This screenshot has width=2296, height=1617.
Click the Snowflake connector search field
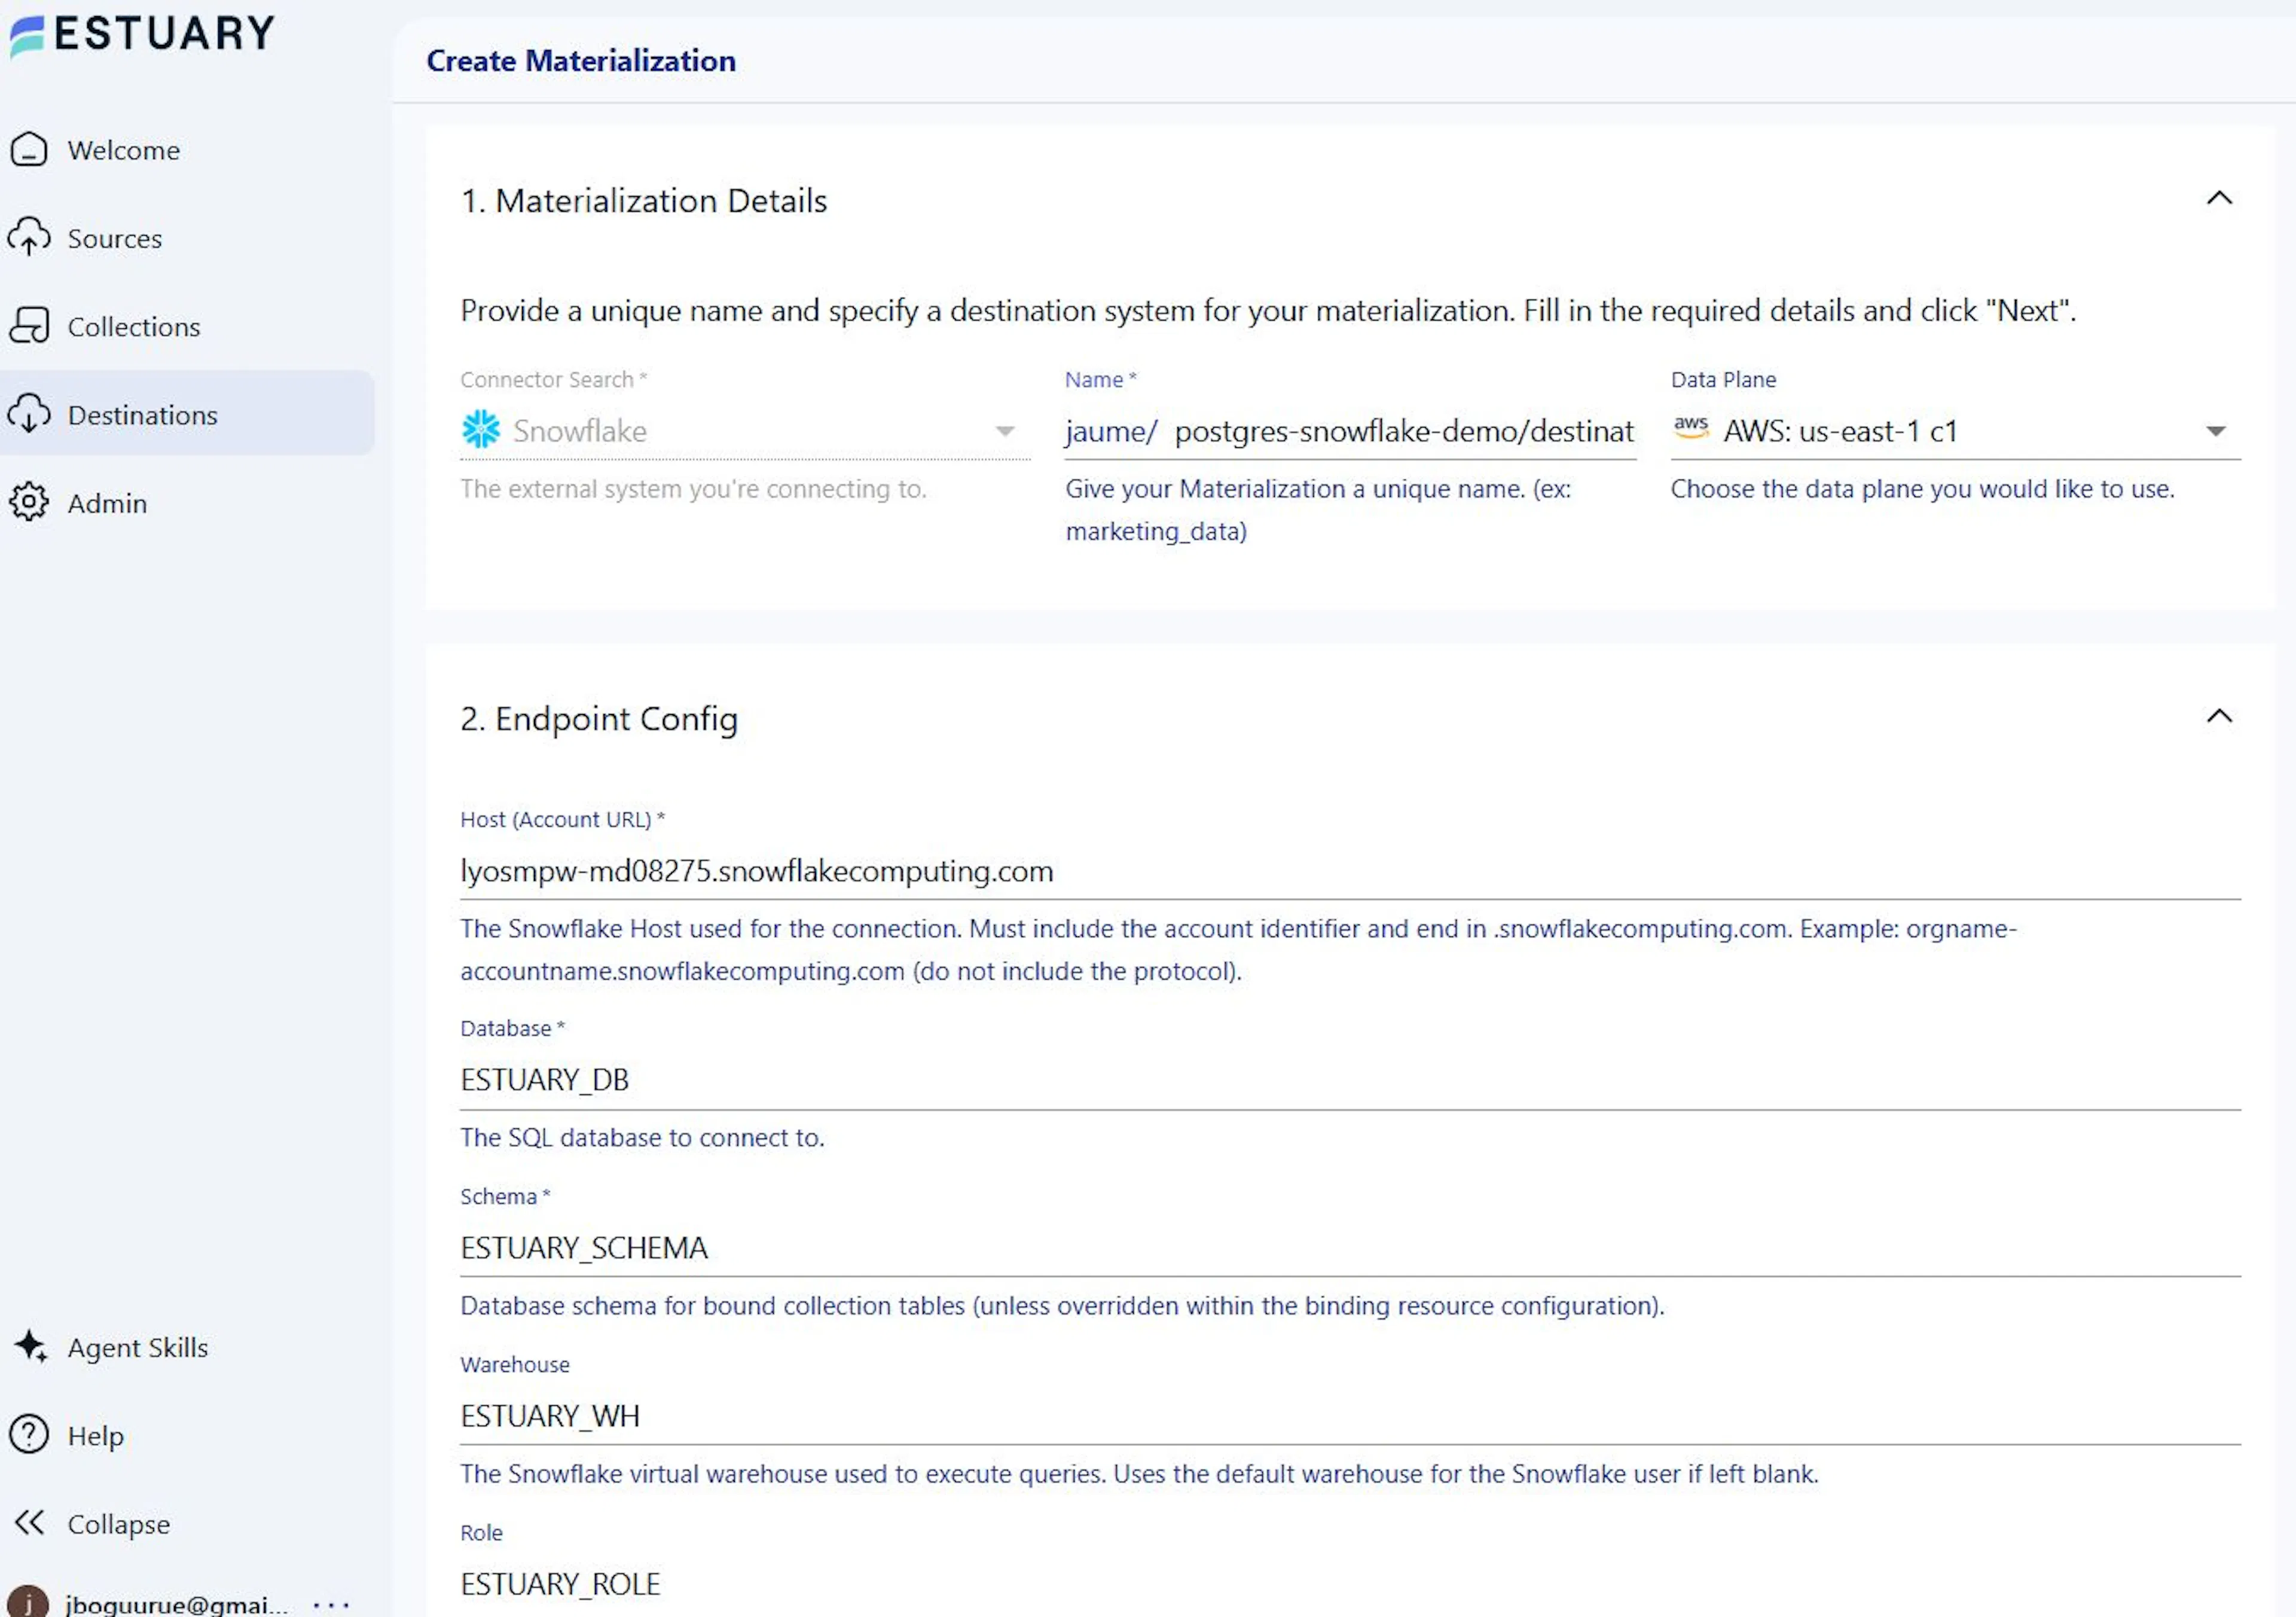745,431
